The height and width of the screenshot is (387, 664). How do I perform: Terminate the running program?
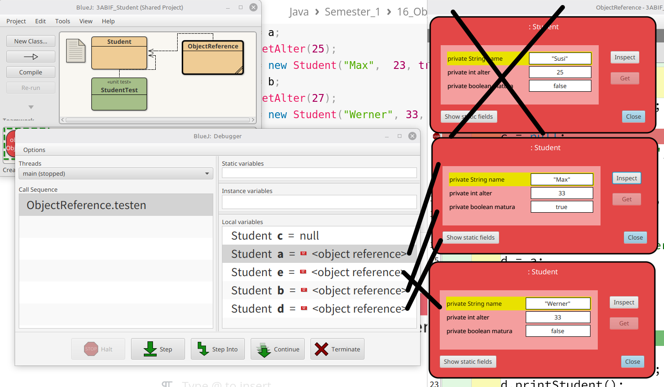[x=337, y=349]
